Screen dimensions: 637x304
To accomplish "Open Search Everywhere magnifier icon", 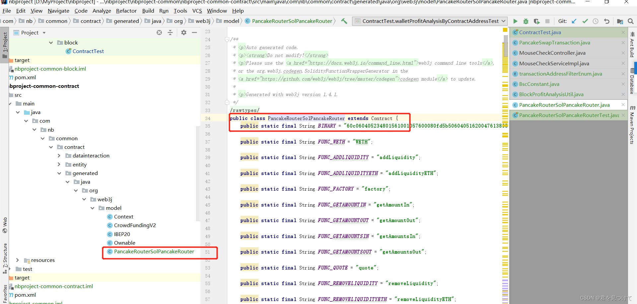I will (631, 21).
